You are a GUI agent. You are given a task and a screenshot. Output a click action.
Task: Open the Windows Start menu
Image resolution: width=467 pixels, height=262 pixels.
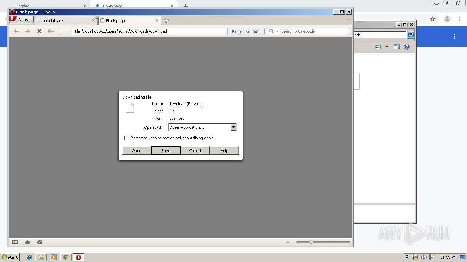[10, 257]
